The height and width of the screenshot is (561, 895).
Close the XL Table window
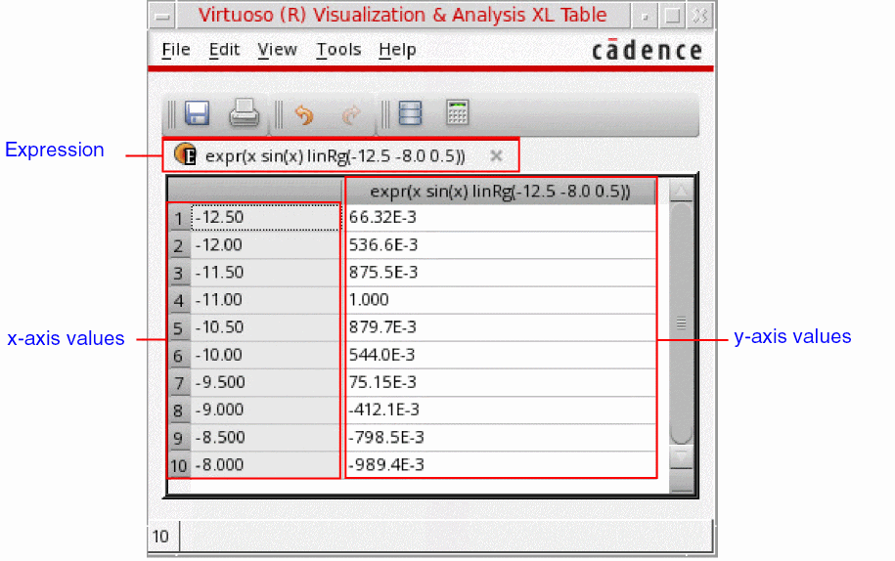(700, 16)
